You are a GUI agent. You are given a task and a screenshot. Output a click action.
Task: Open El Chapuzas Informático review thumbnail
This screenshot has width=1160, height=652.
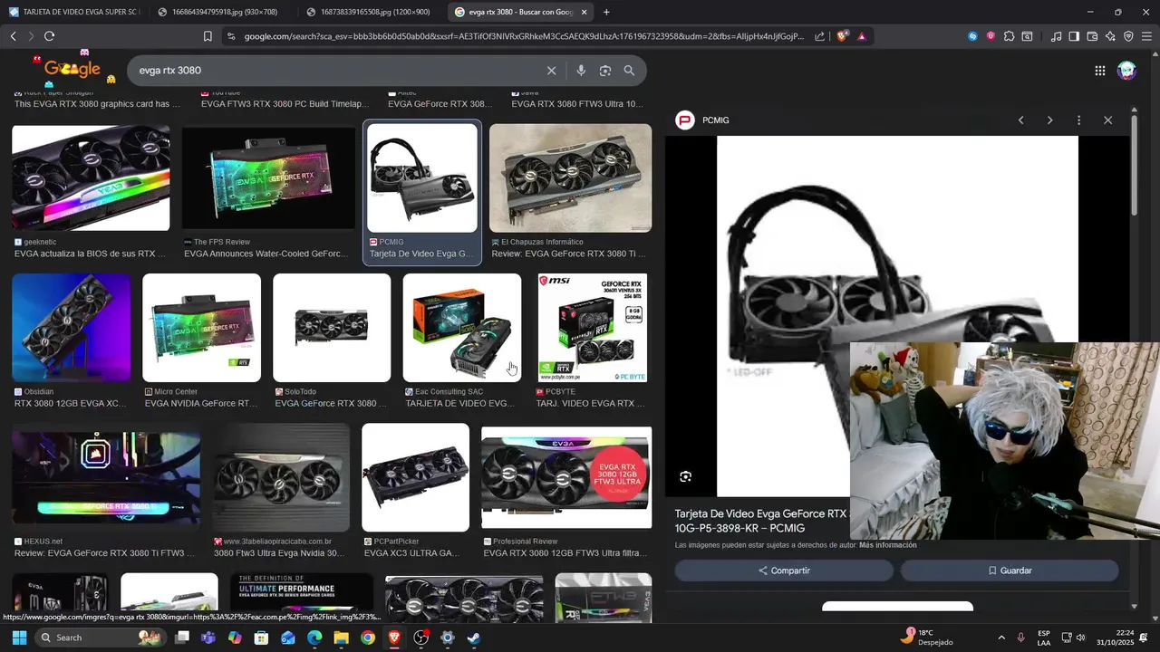tap(570, 178)
